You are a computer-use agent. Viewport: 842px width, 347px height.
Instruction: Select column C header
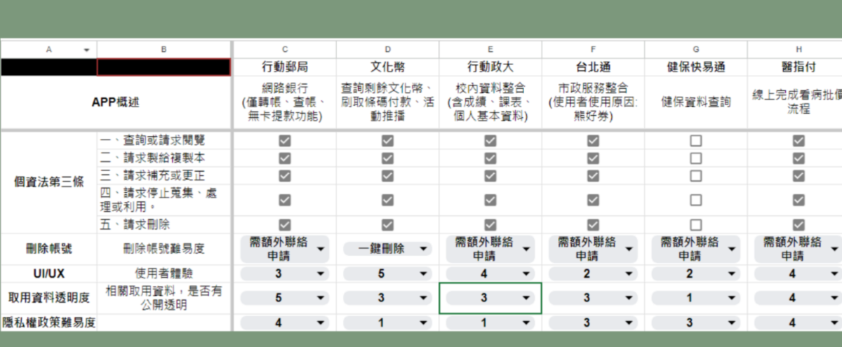[284, 50]
